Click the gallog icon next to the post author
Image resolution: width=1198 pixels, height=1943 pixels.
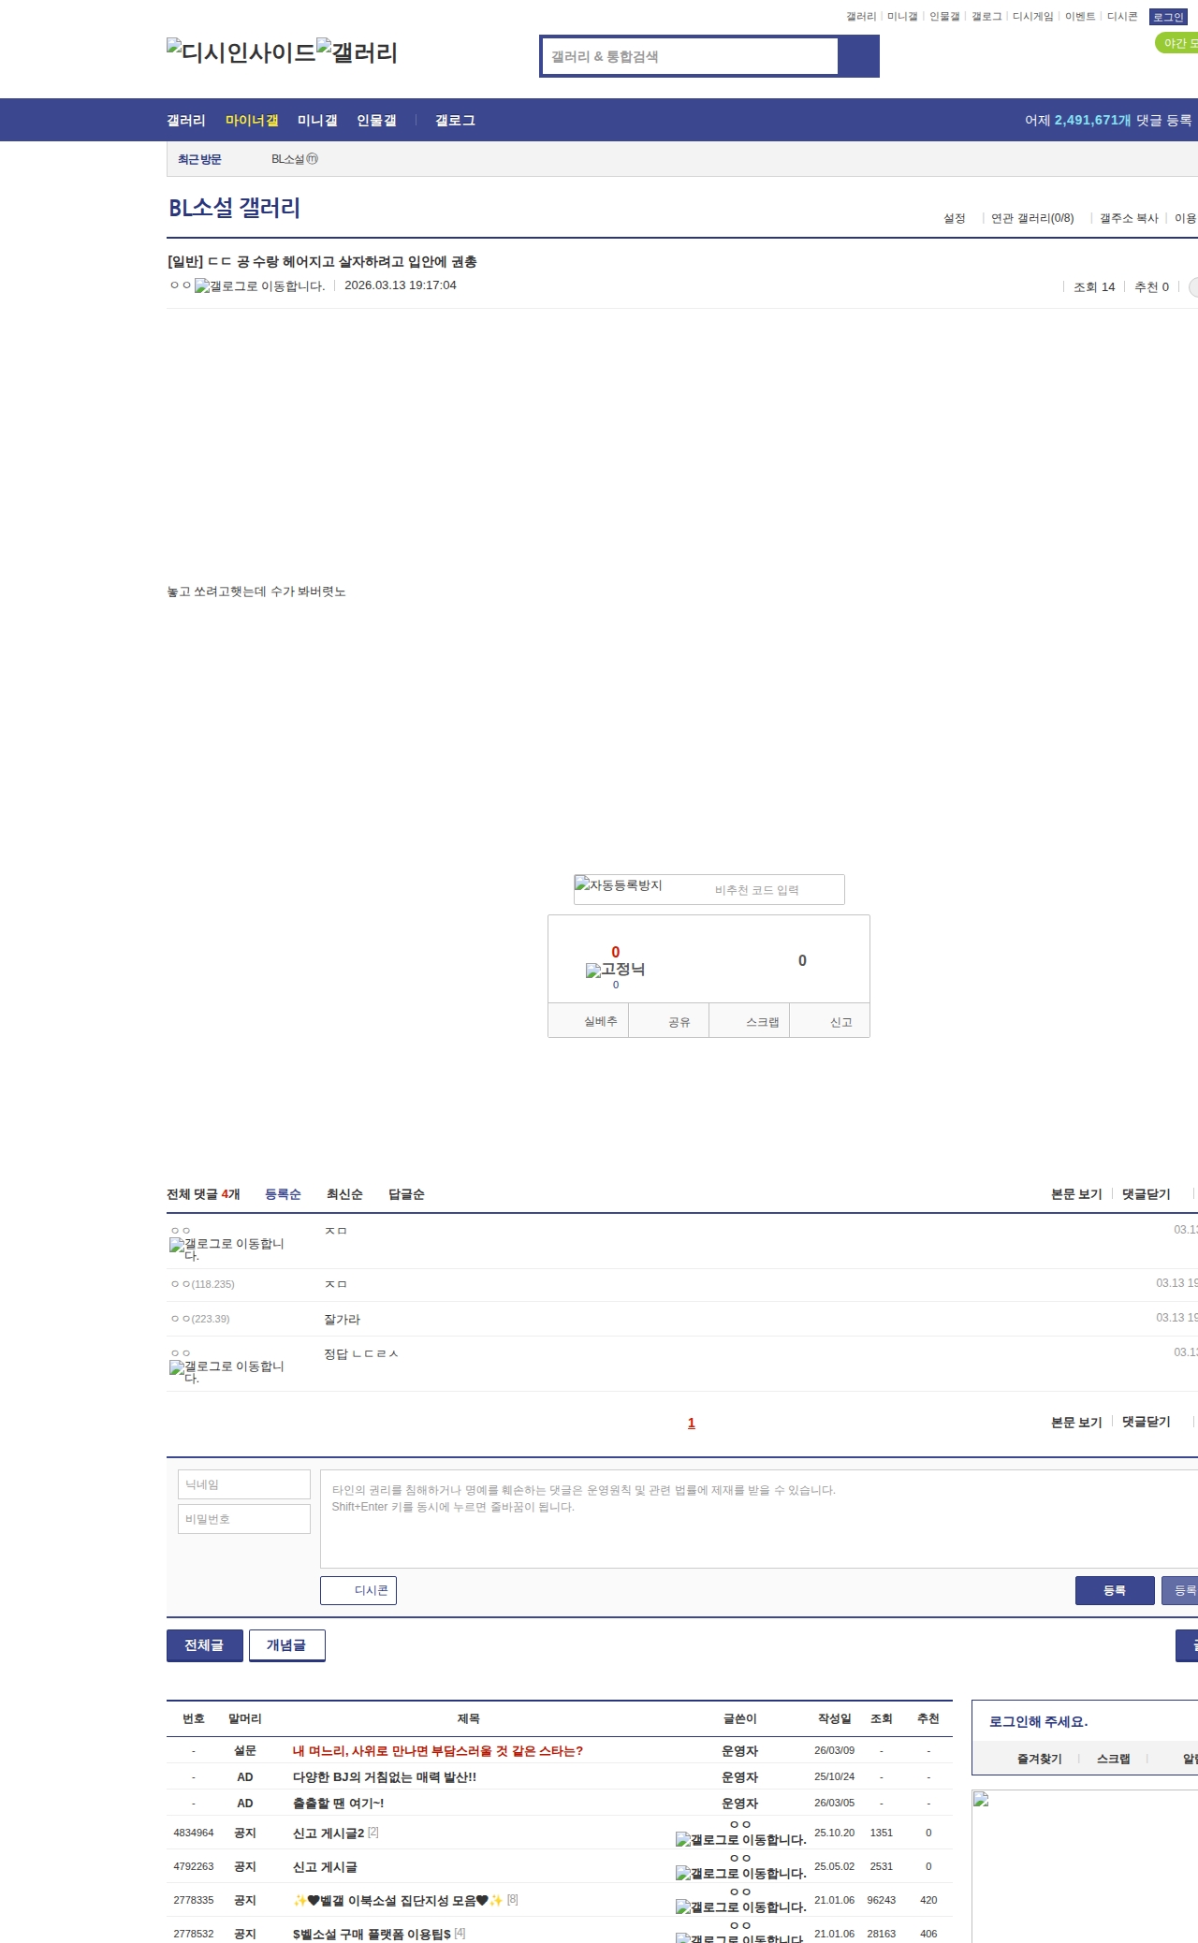click(259, 286)
